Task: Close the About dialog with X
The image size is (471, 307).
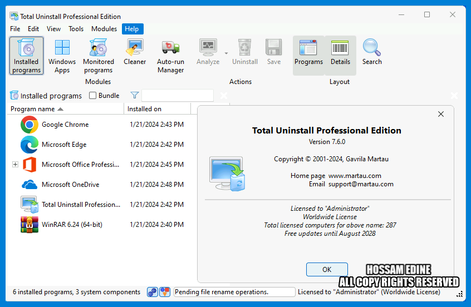Action: tap(441, 114)
